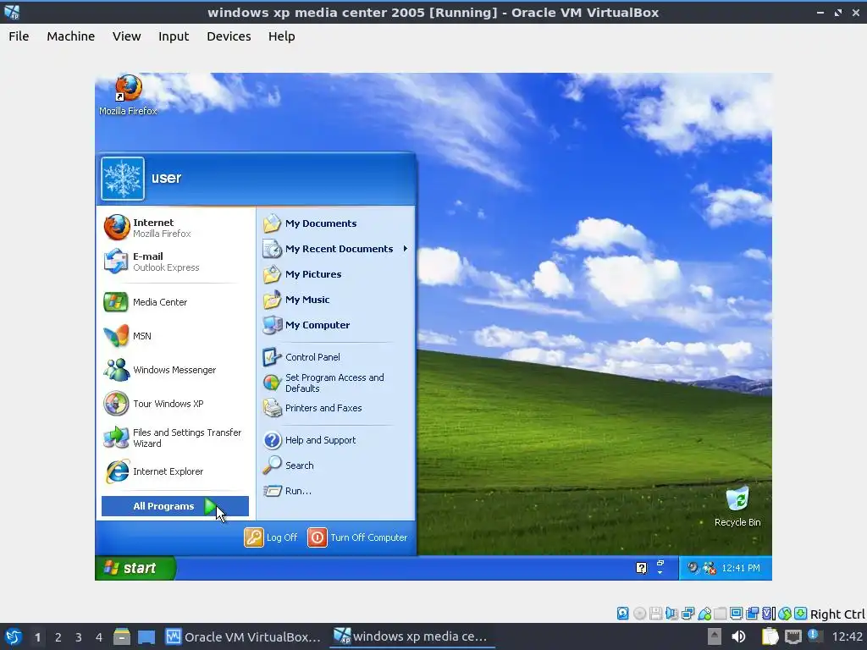This screenshot has height=650, width=867.
Task: Click VirtualBox hard disk activity indicator
Action: tap(622, 613)
